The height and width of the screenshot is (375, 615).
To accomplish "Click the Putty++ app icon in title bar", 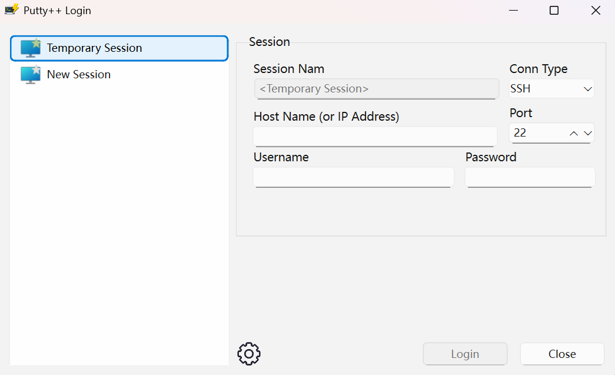I will 12,9.
